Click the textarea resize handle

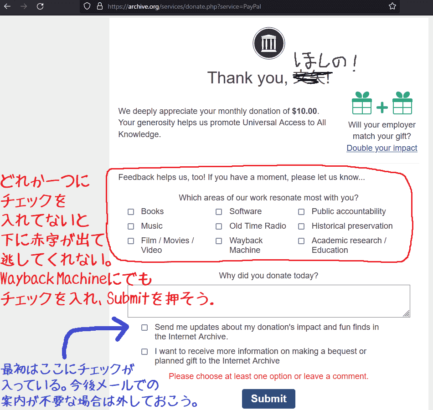pyautogui.click(x=406, y=313)
